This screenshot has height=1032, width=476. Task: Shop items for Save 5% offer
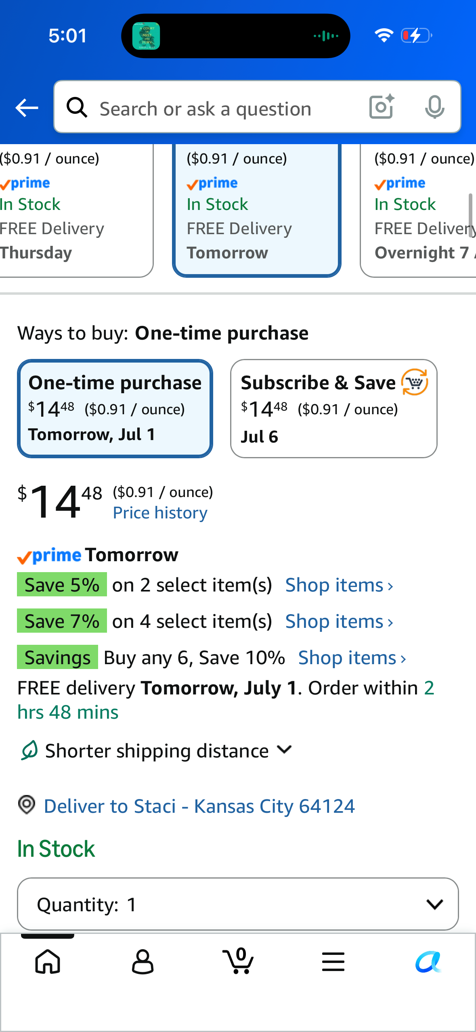pyautogui.click(x=339, y=585)
